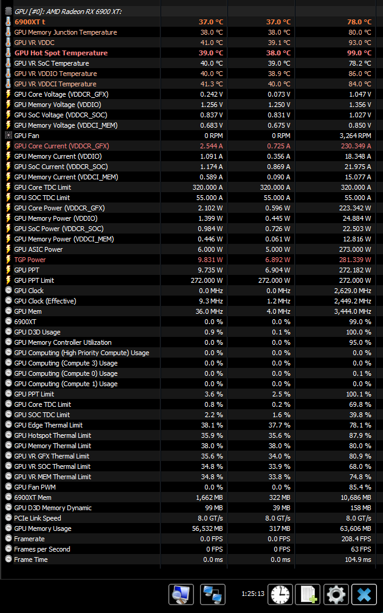Click lightning icon for GPU Core Voltage (VDDCR_GFX)
This screenshot has height=613, width=383.
point(9,94)
